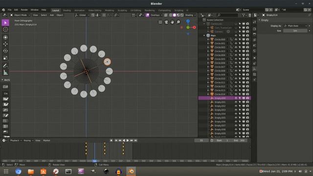Open the Shading options dropdown
The width and height of the screenshot is (313, 176).
coord(190,15)
